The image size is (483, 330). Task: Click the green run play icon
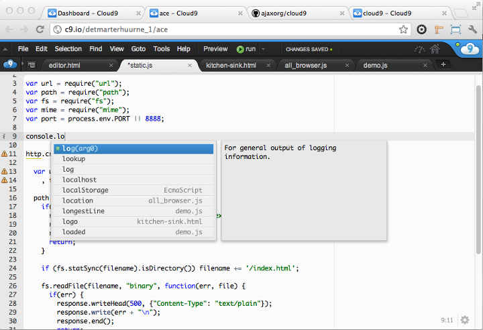pyautogui.click(x=240, y=50)
